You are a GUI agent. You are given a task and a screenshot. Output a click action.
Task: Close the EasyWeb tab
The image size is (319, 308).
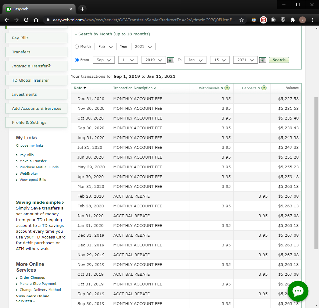pyautogui.click(x=70, y=9)
